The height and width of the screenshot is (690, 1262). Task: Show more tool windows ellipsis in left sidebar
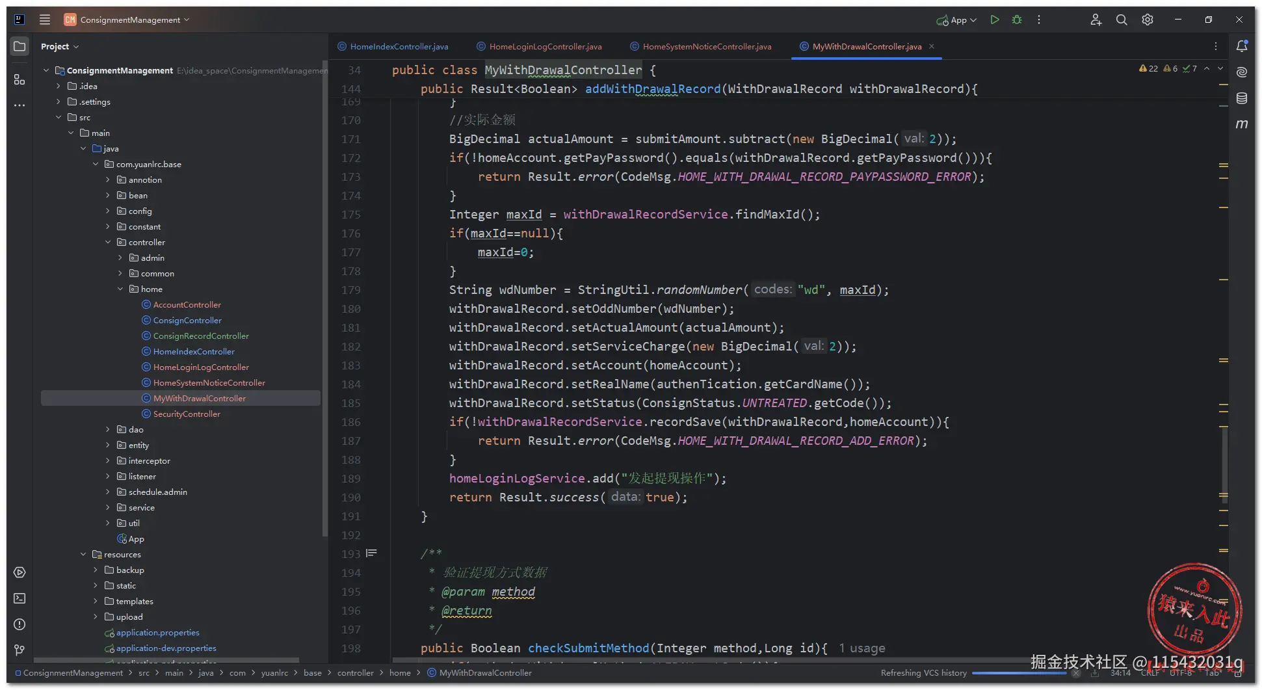[20, 105]
